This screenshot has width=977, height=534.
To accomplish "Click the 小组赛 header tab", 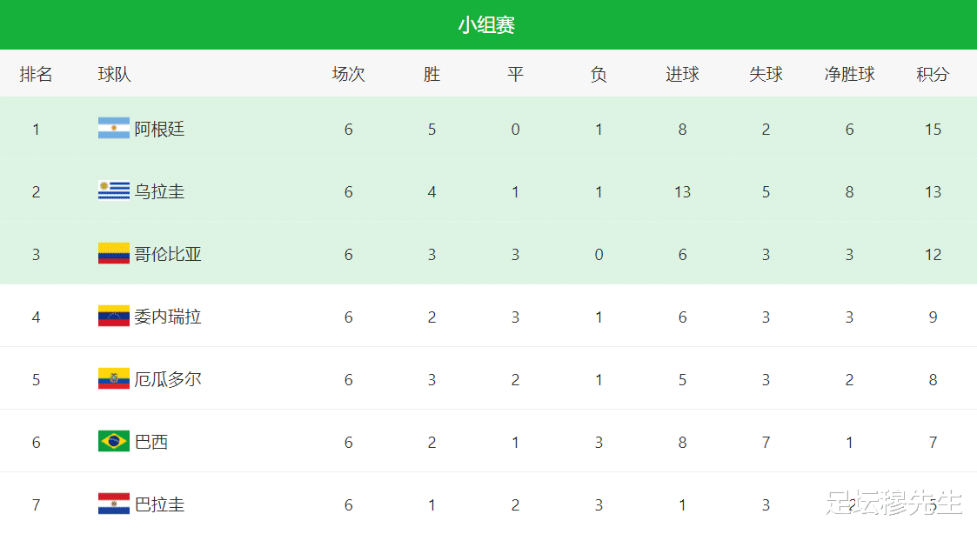I will tap(486, 25).
